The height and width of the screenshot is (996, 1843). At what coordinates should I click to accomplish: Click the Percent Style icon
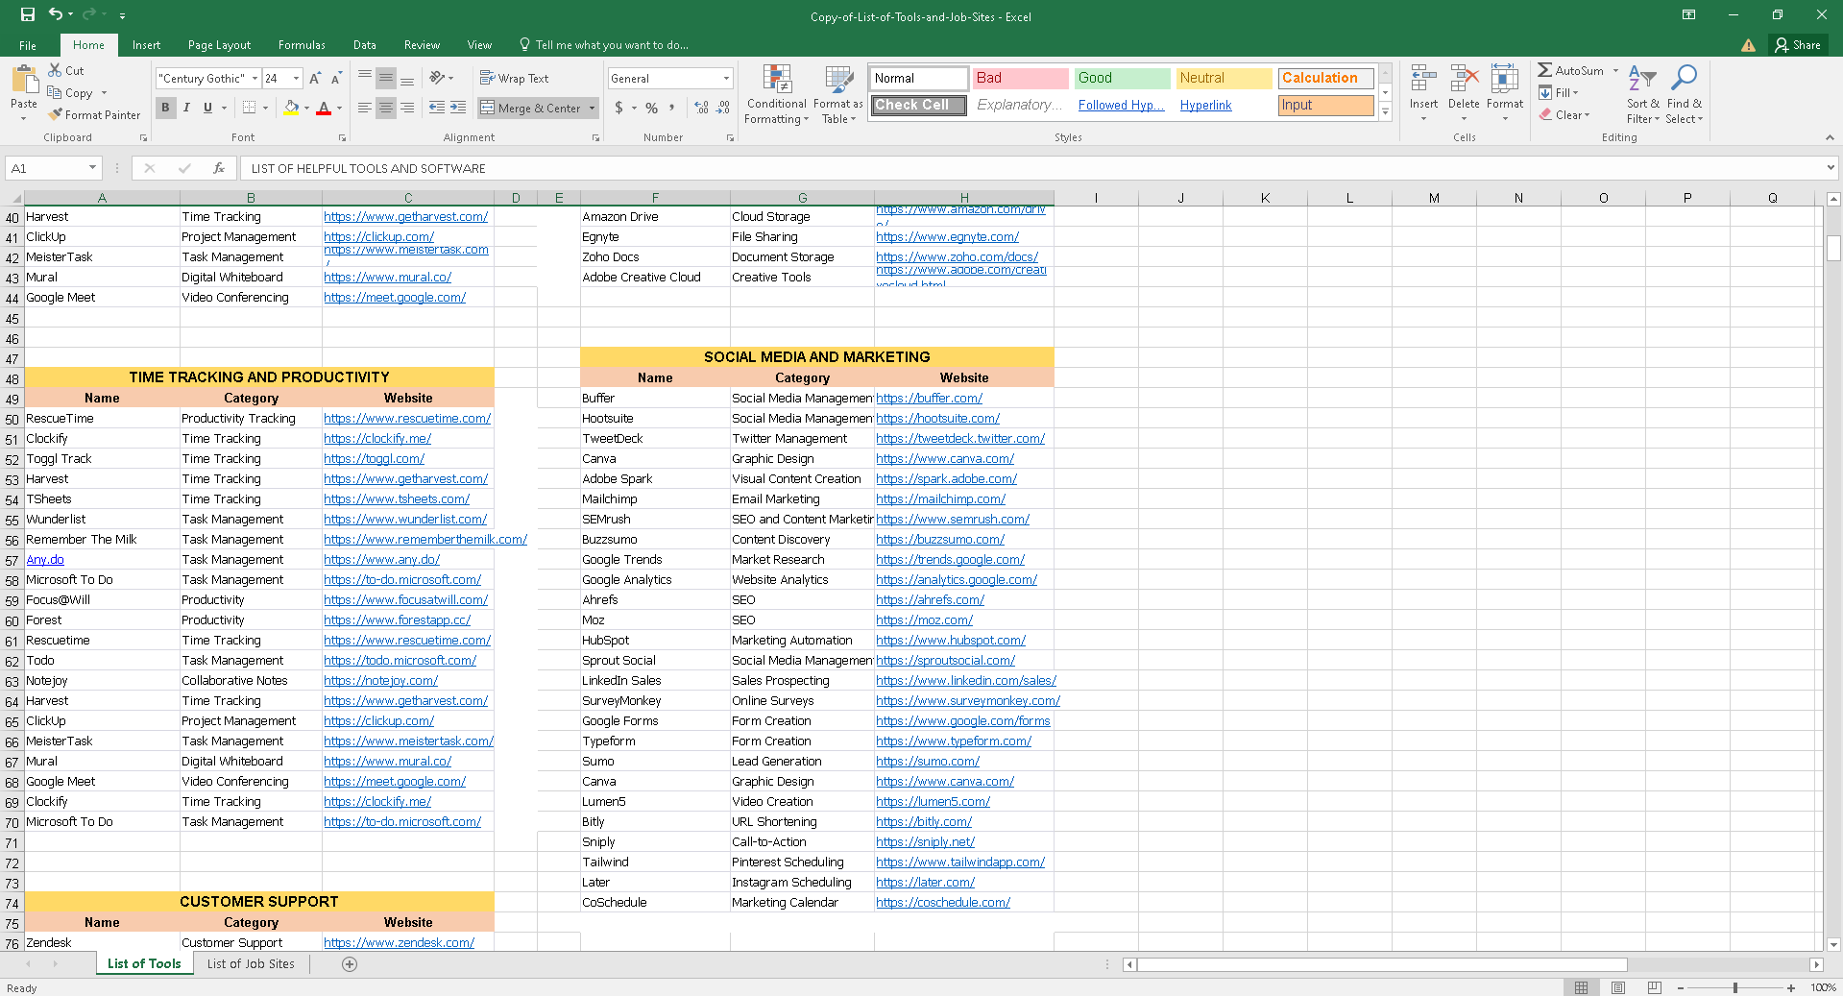tap(652, 108)
